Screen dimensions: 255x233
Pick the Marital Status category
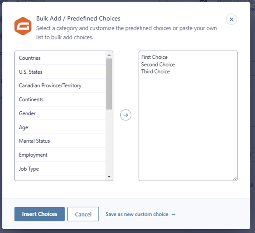[34, 141]
